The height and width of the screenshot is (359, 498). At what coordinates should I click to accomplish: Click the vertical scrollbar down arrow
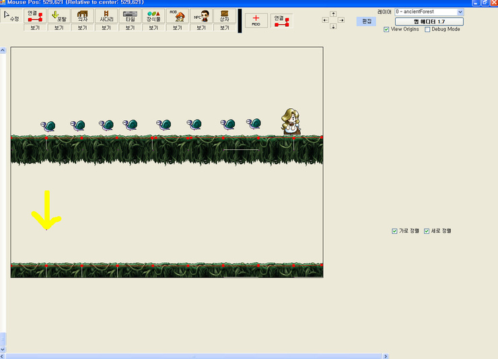pyautogui.click(x=3, y=349)
